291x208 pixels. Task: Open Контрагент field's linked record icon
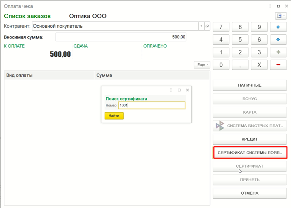[207, 26]
